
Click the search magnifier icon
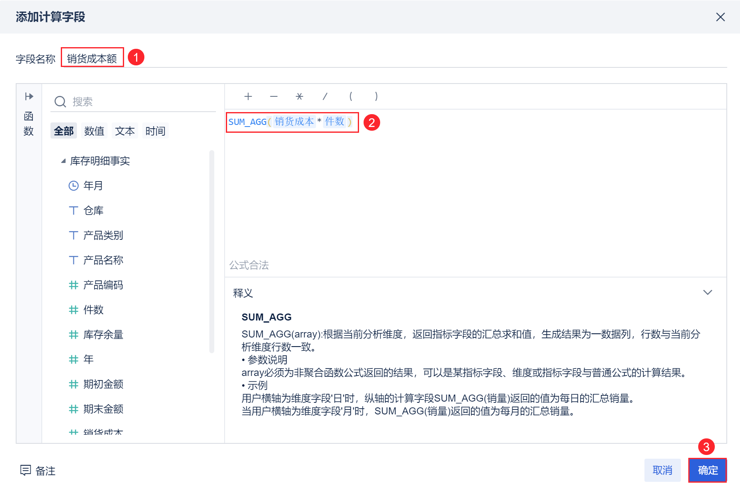click(60, 102)
